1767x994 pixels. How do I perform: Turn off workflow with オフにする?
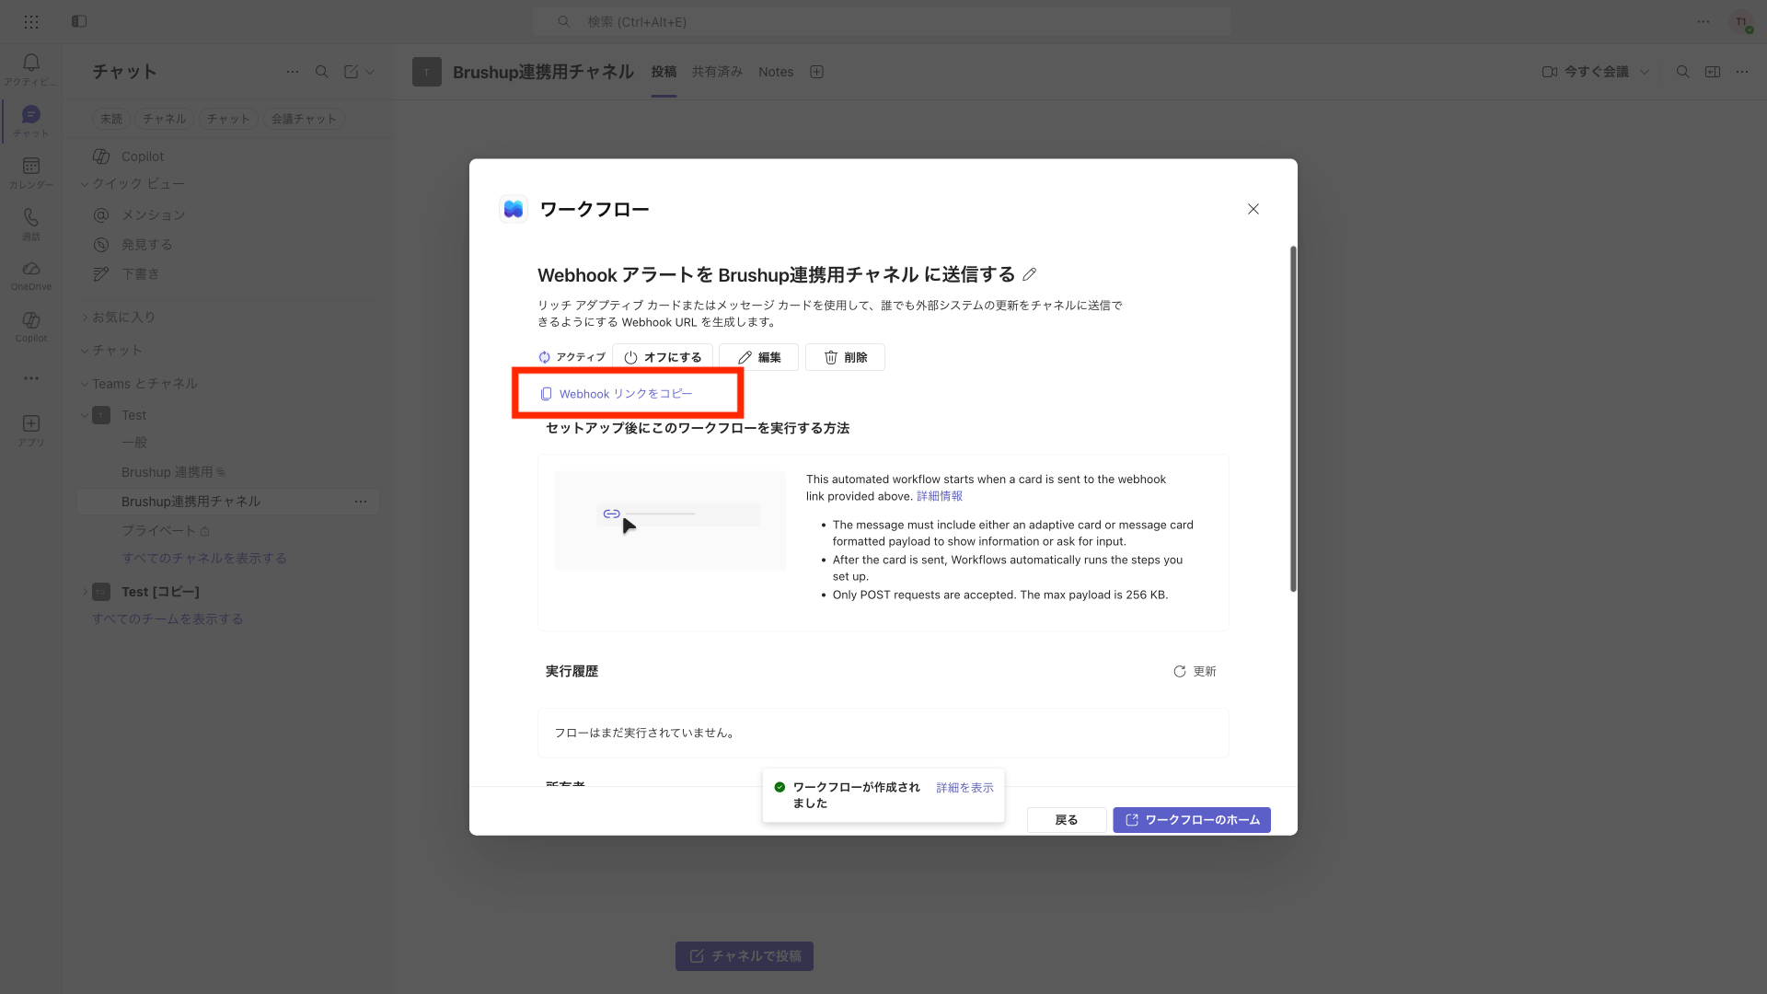click(663, 357)
